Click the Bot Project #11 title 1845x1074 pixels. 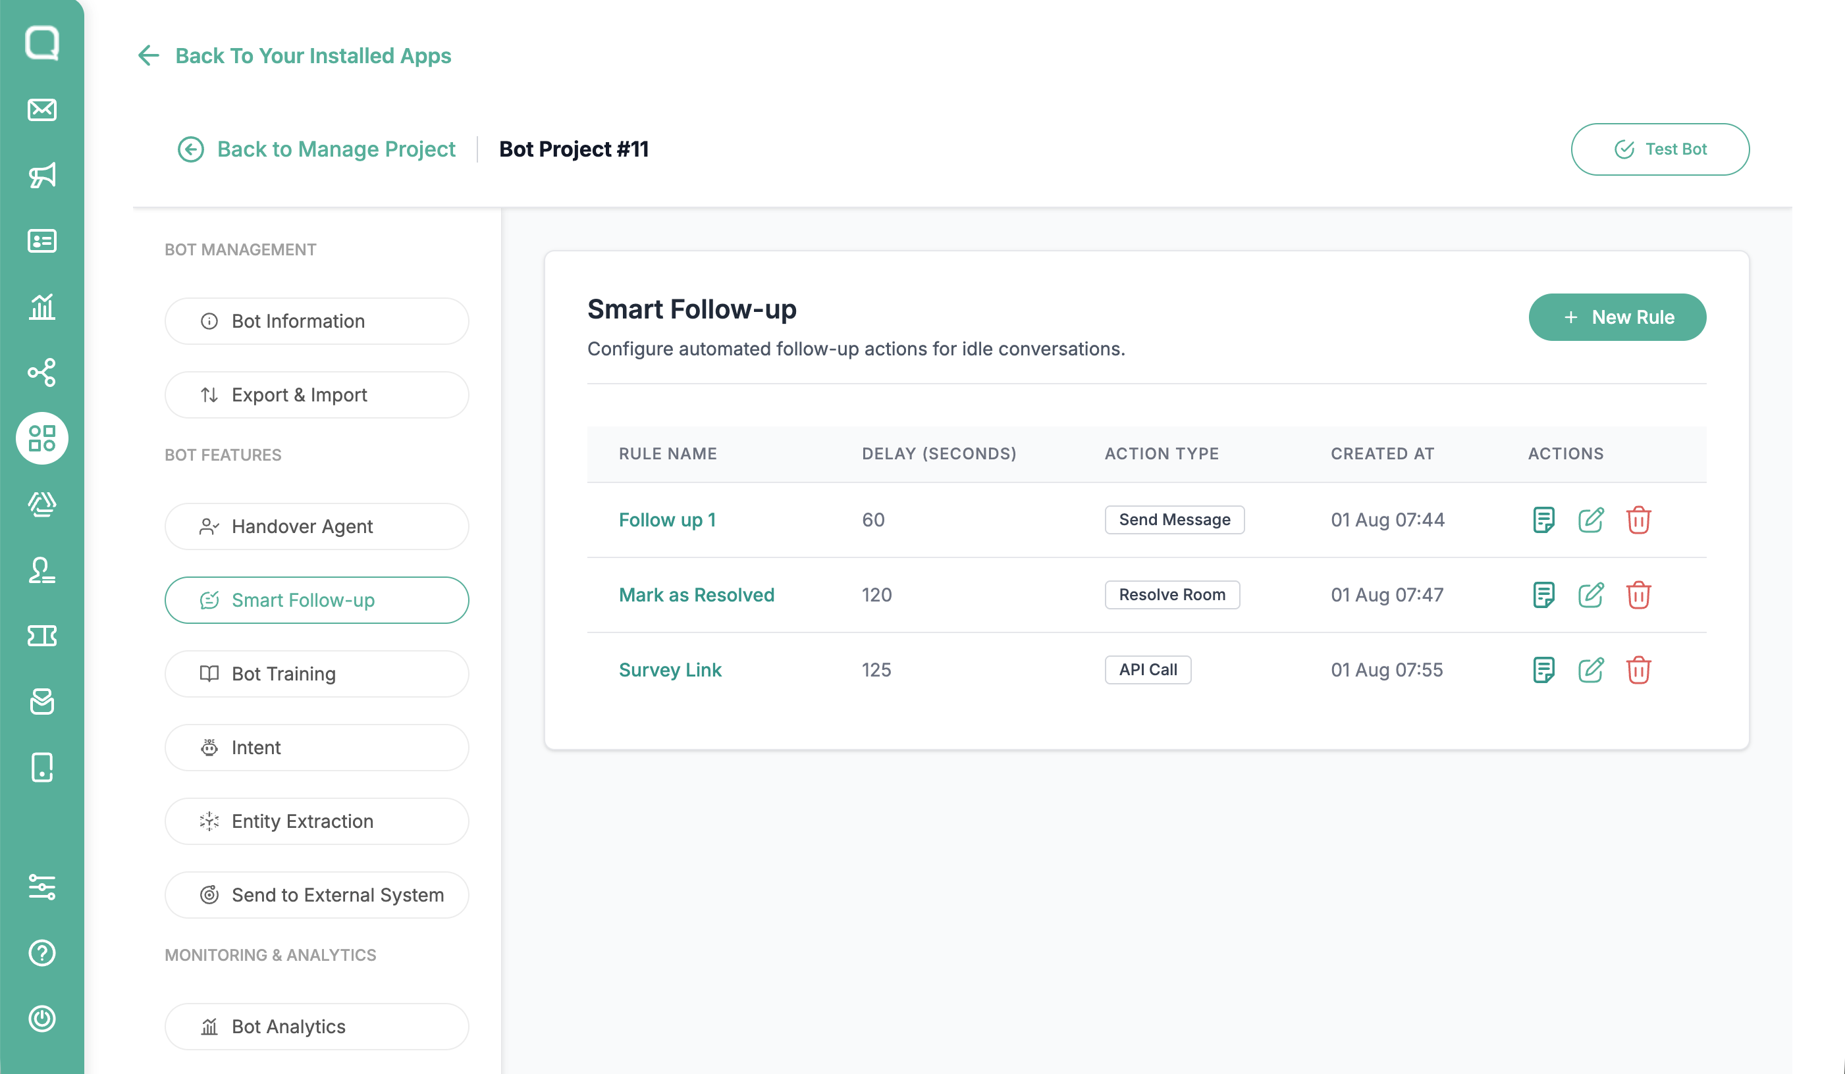574,149
